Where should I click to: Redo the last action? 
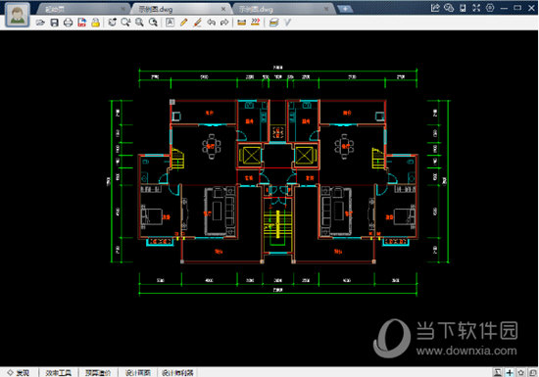[224, 23]
